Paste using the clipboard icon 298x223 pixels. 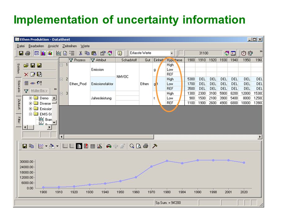94,53
